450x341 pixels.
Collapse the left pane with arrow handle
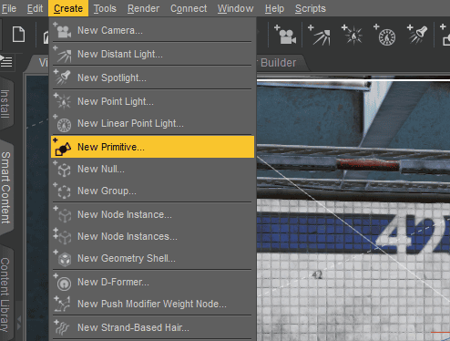pos(19,323)
